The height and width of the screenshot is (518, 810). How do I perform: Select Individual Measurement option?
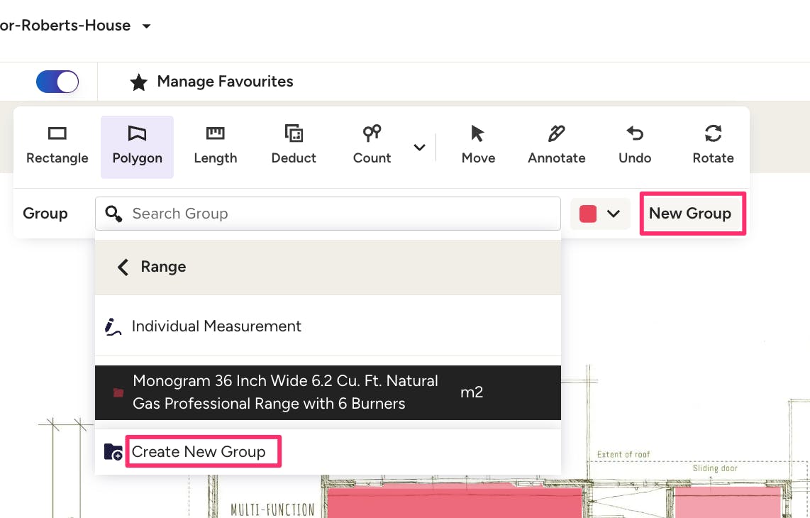328,326
